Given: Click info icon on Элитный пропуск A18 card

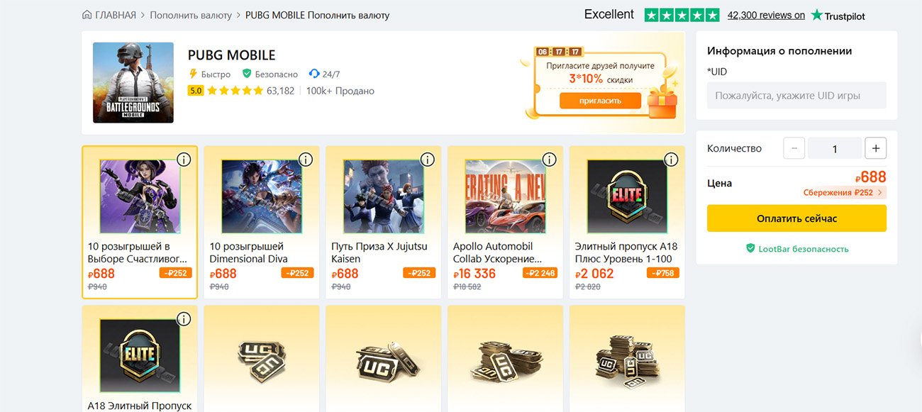Looking at the screenshot, I should [x=671, y=160].
